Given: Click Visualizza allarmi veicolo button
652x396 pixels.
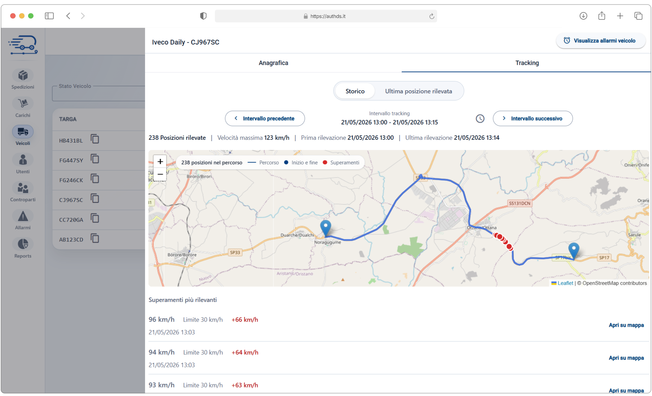Looking at the screenshot, I should coord(600,41).
